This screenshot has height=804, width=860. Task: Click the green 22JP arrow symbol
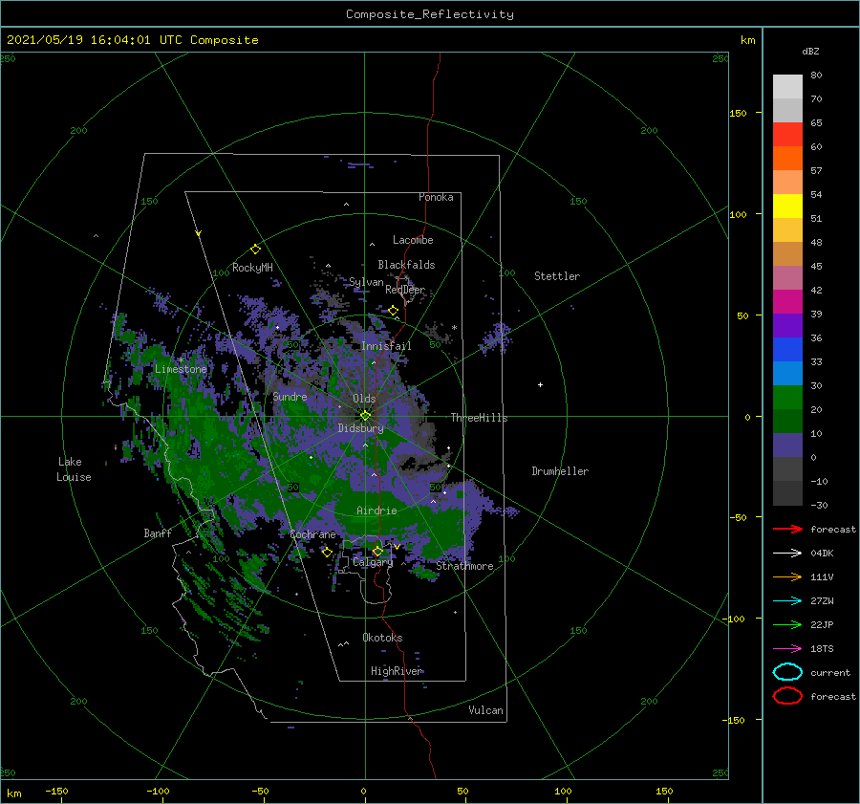[787, 624]
